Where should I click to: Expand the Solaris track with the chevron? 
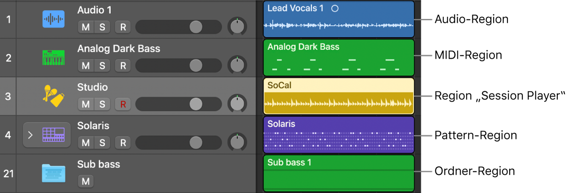point(30,135)
